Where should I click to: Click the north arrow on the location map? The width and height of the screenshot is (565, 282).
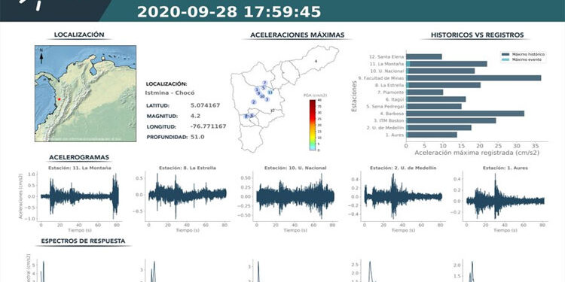coord(41,56)
